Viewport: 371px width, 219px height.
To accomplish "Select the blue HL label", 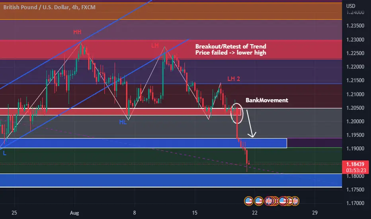I will tap(123, 122).
